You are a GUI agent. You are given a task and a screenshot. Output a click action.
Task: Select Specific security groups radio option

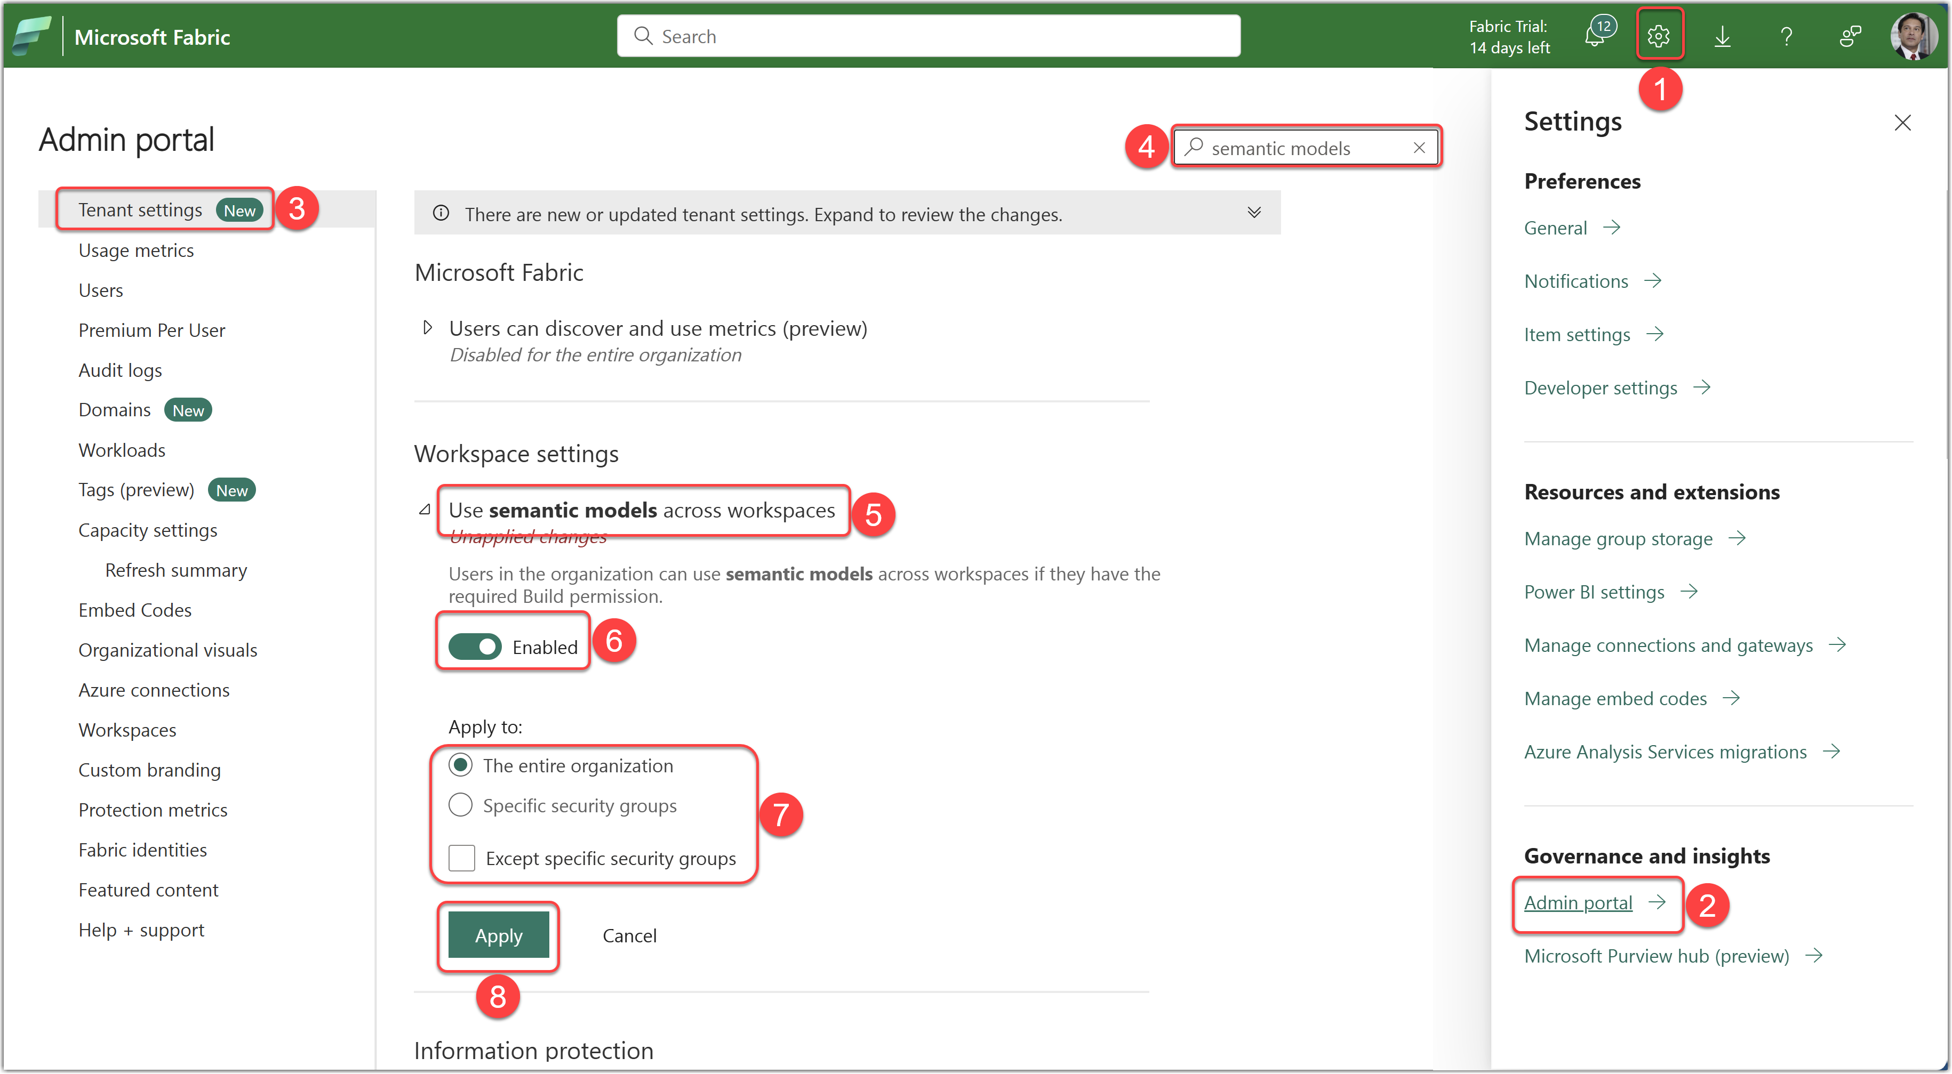(460, 805)
